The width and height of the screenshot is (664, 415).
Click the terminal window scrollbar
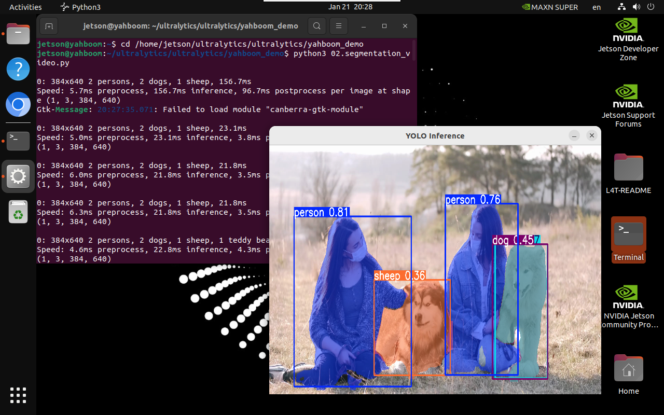tap(414, 50)
